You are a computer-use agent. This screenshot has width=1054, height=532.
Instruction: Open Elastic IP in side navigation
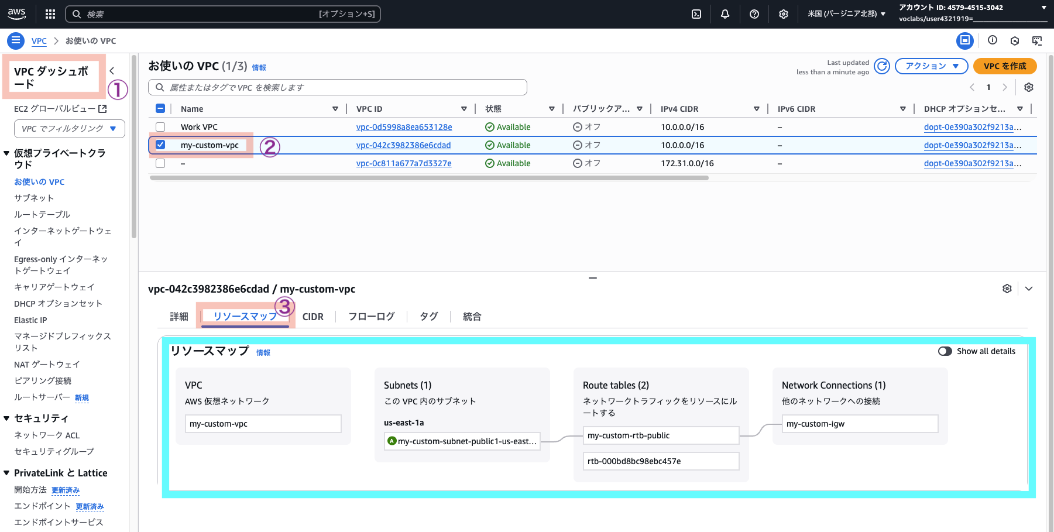tap(30, 320)
